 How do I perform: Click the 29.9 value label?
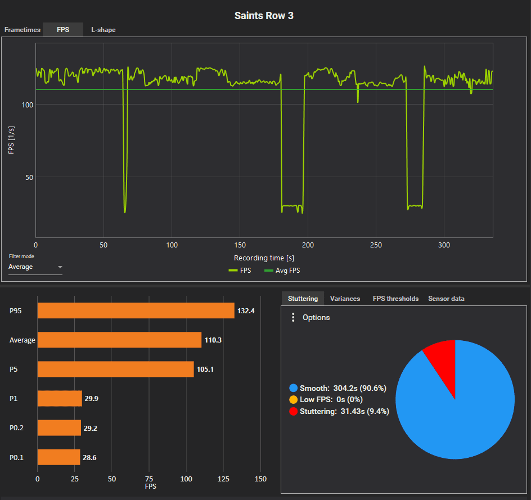pos(92,398)
